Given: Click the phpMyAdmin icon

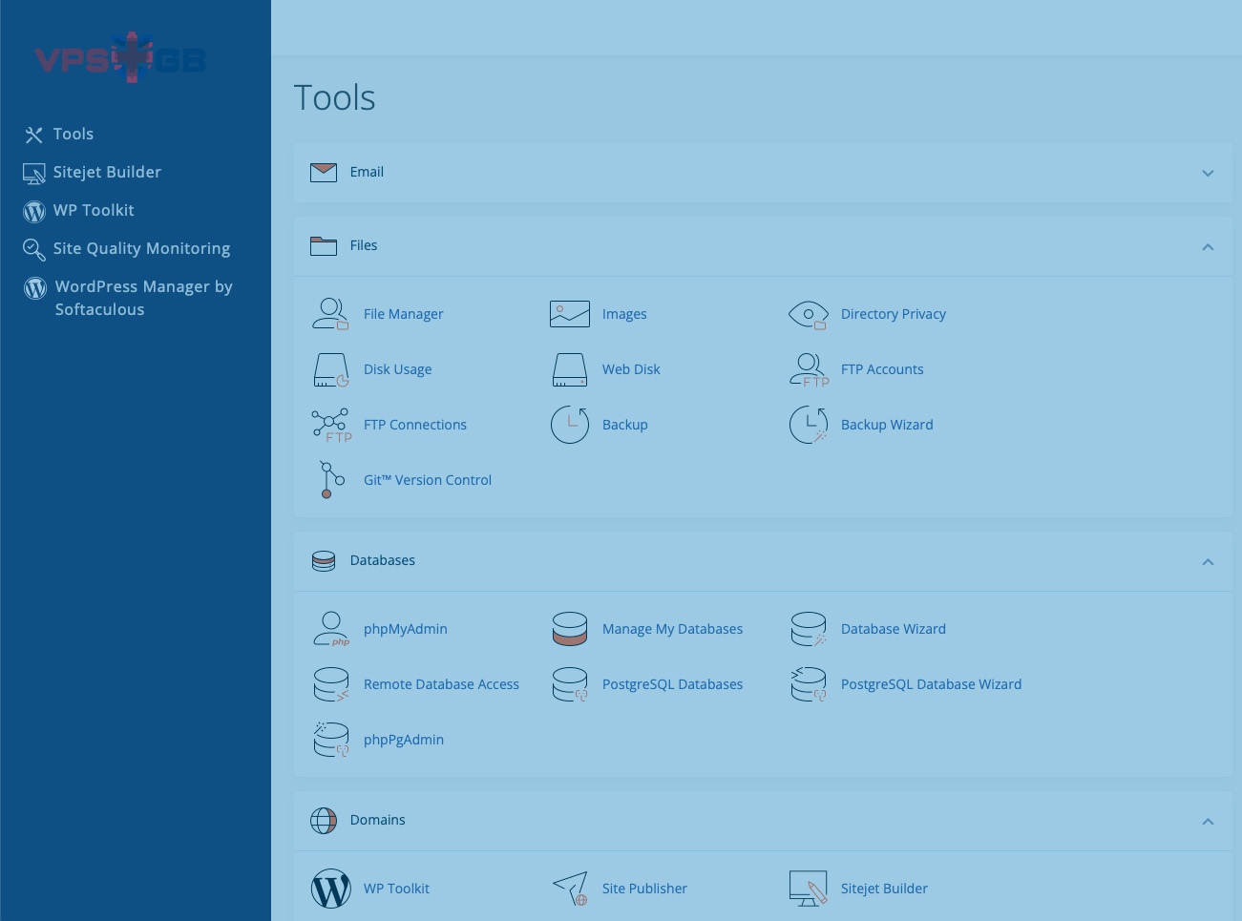Looking at the screenshot, I should (x=330, y=629).
